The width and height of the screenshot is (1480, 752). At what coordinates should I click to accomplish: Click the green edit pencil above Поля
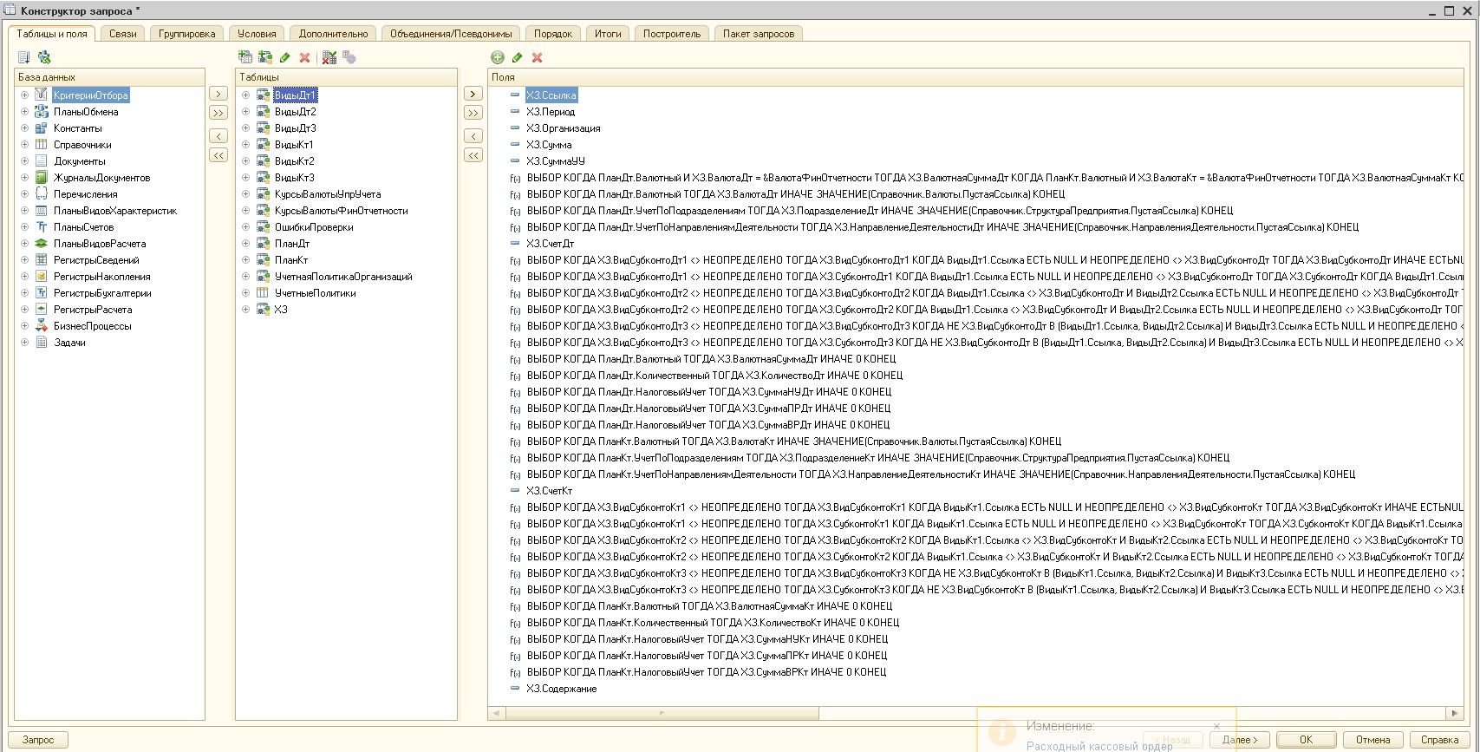click(x=518, y=57)
